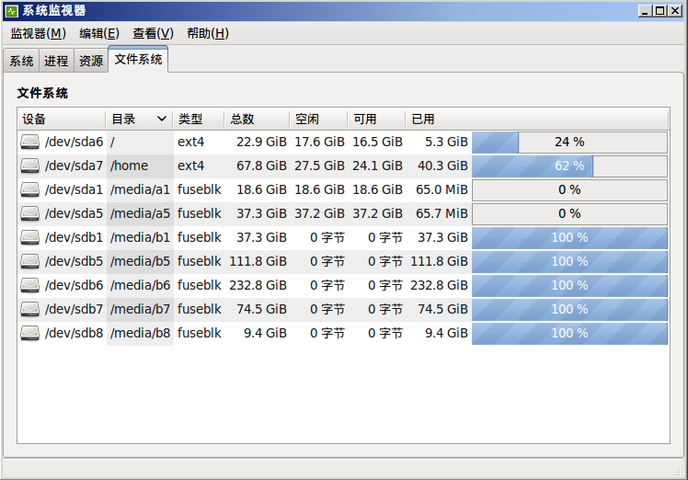Click the 27.5 GiB free cell

pos(319,166)
